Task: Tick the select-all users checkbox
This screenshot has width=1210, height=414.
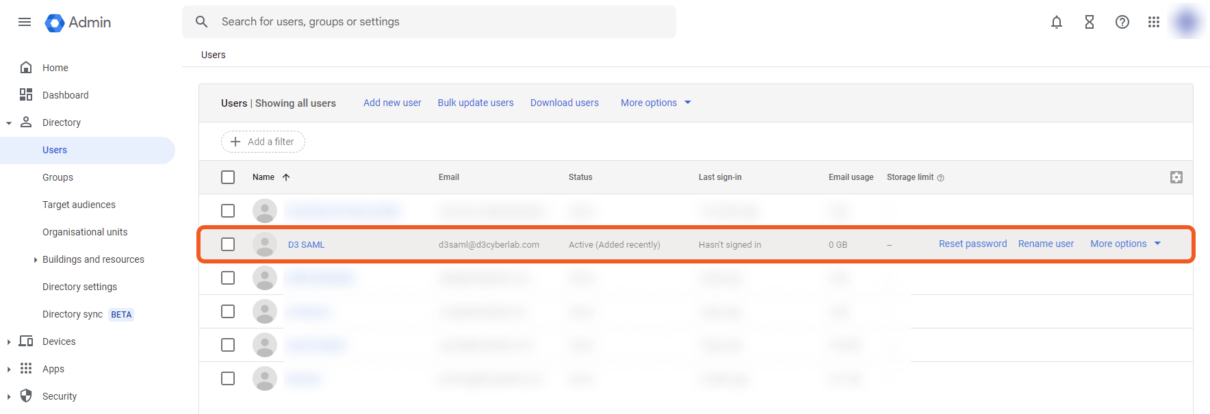Action: (x=228, y=177)
